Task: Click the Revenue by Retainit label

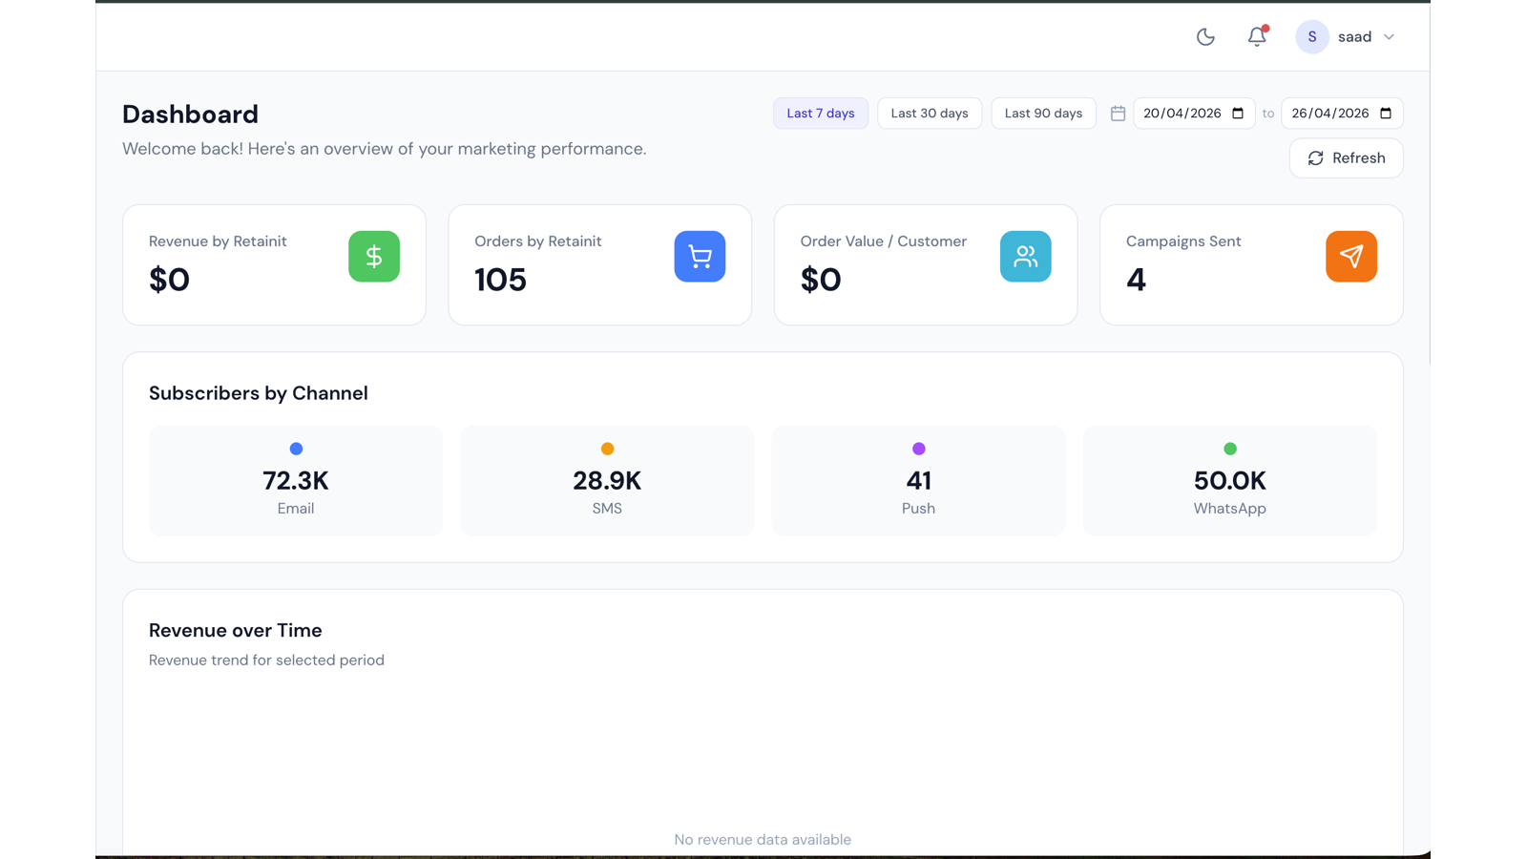Action: (218, 241)
